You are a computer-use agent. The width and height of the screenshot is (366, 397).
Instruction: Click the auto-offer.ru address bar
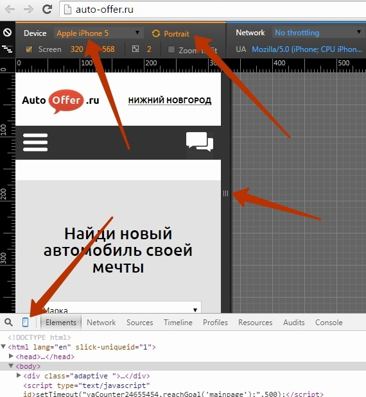(213, 10)
